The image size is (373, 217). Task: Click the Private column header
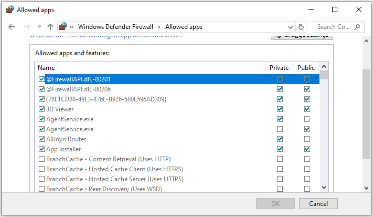(279, 68)
